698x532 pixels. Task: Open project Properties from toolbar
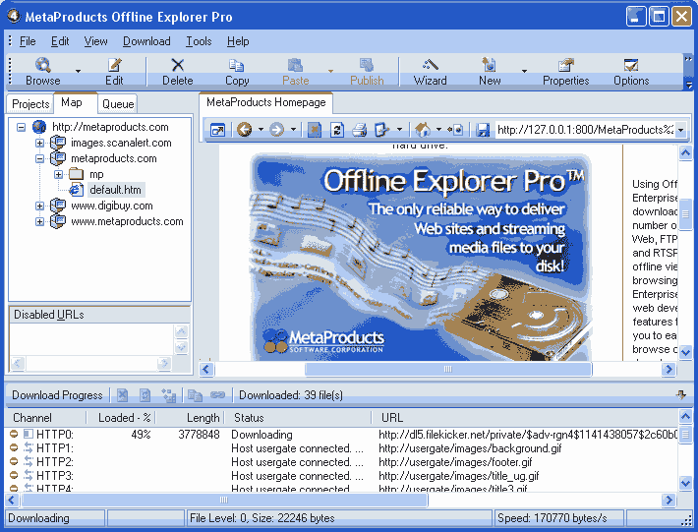click(565, 71)
